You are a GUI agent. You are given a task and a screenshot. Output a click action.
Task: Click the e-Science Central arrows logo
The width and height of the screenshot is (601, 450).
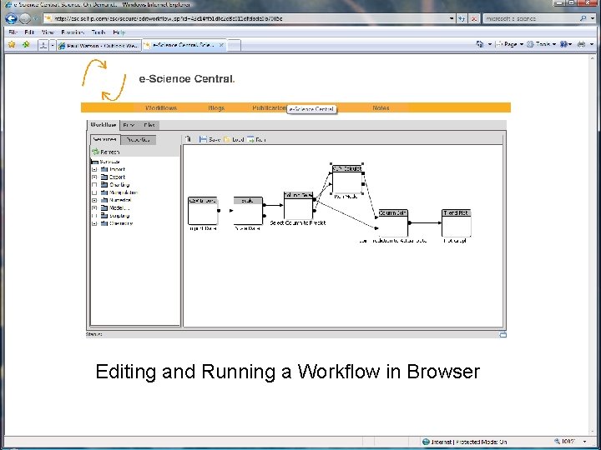point(104,80)
